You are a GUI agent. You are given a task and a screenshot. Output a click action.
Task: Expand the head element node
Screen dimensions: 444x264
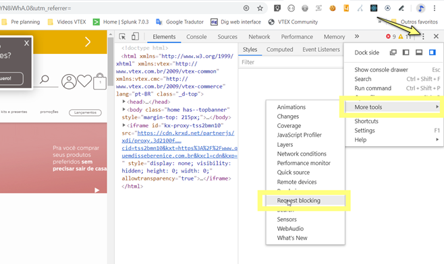coord(123,101)
